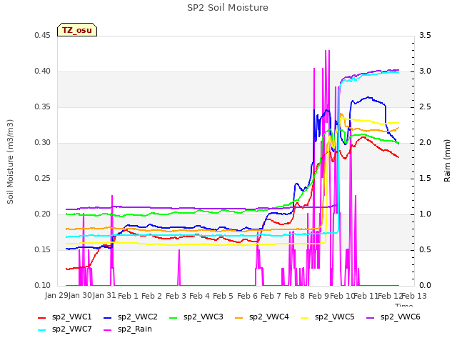This screenshot has height=343, width=457.
Task: Click the Feb 3 date tick label
Action: 176,296
